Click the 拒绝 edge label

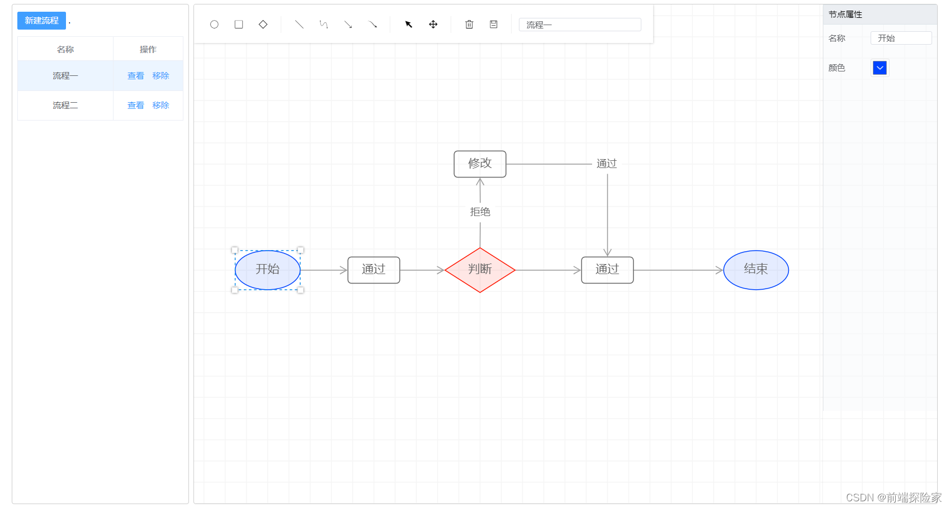pos(480,212)
